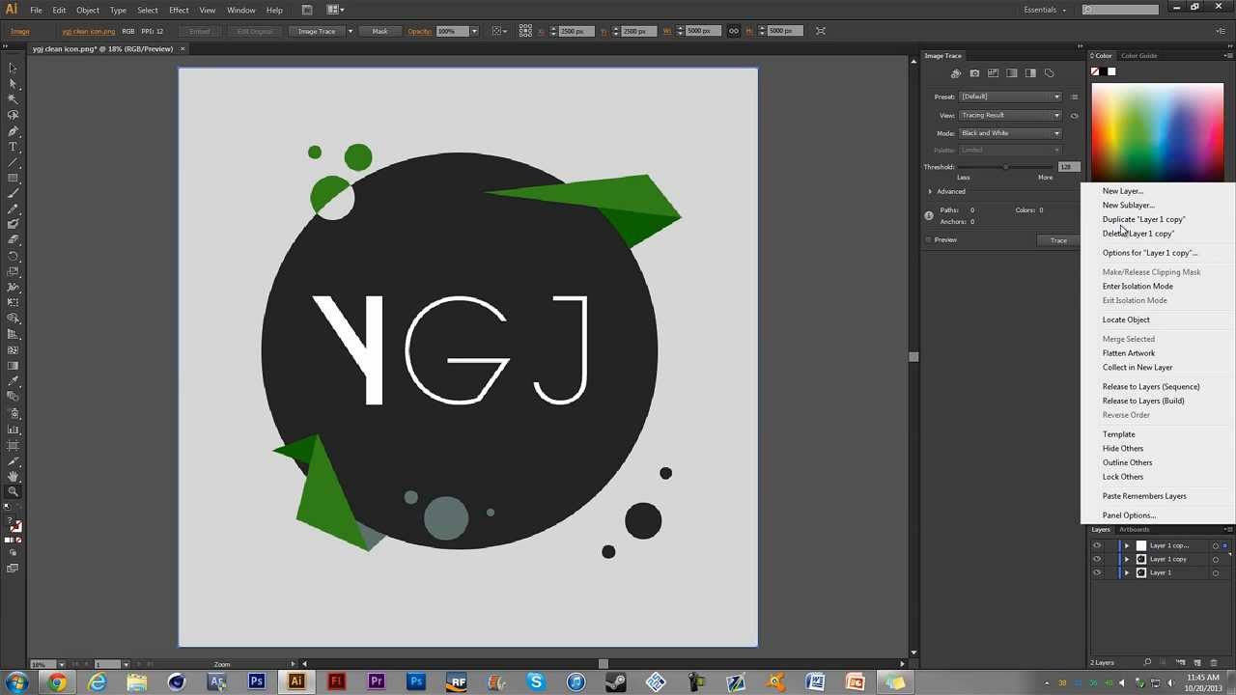The image size is (1236, 695).
Task: Select the Rectangle tool
Action: pos(13,178)
